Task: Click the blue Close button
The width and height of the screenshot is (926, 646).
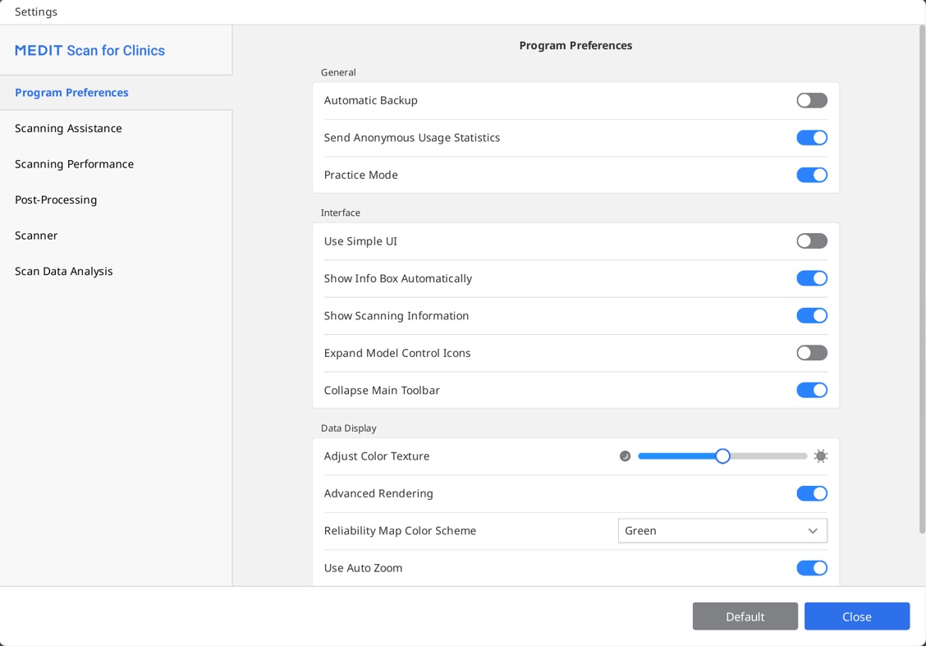Action: [856, 616]
